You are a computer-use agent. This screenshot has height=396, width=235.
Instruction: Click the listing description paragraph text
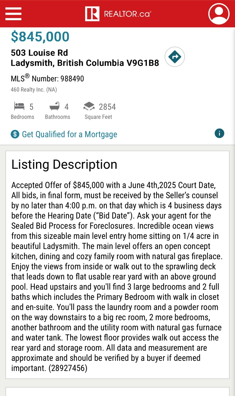(117, 276)
